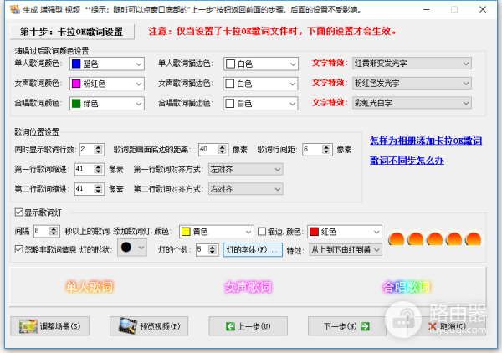Open 女声歌词描边色 dropdown
The height and width of the screenshot is (353, 502).
(x=260, y=84)
